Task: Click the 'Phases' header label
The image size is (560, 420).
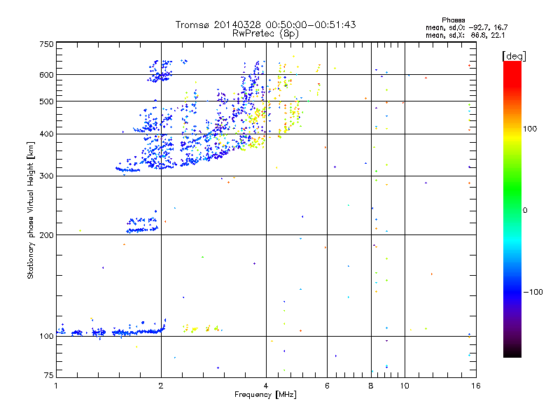Action: click(453, 20)
